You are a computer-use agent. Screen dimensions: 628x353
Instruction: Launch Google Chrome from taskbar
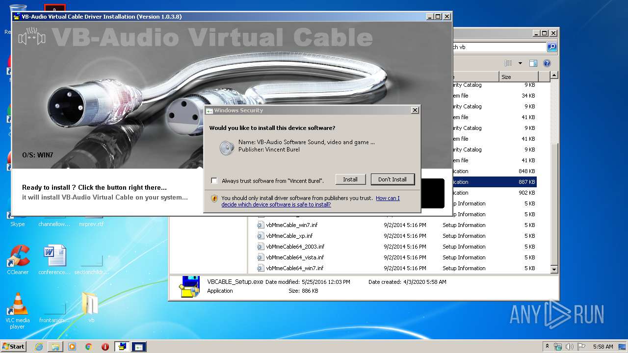click(88, 347)
